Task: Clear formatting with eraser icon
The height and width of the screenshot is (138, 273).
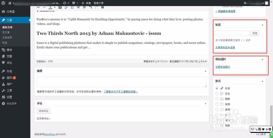Action: coord(66,7)
